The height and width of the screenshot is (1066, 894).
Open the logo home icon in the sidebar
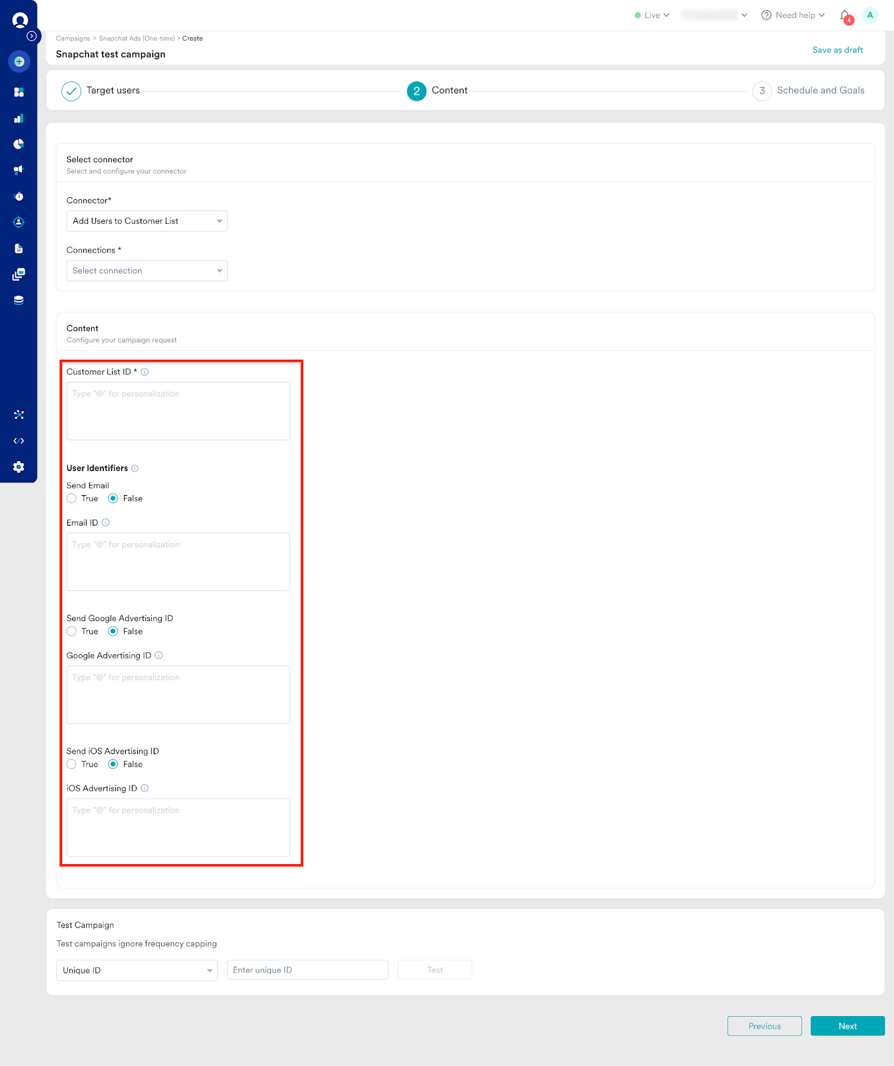click(x=20, y=20)
